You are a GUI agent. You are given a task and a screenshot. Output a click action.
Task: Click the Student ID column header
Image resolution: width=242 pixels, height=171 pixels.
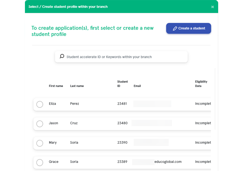click(122, 84)
